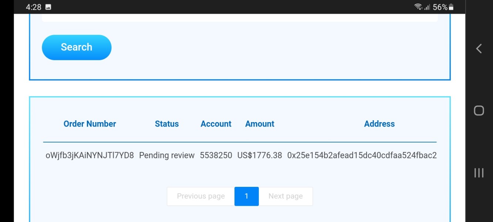Click account number 5538250

tap(216, 155)
